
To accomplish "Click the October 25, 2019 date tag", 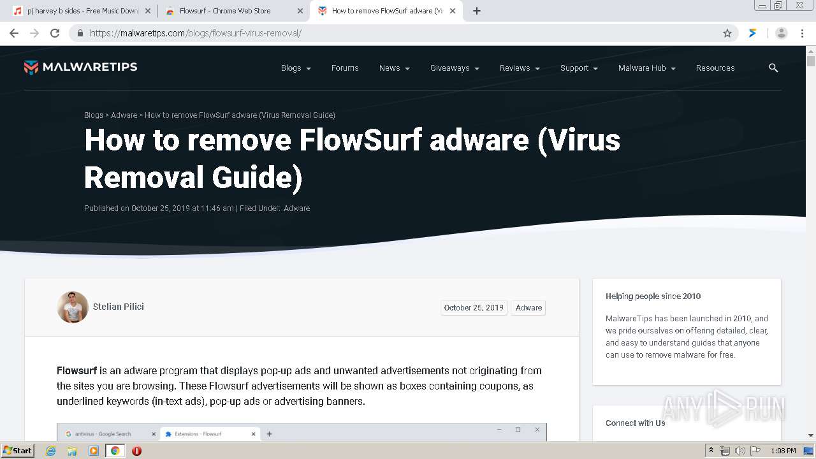I will 474,308.
